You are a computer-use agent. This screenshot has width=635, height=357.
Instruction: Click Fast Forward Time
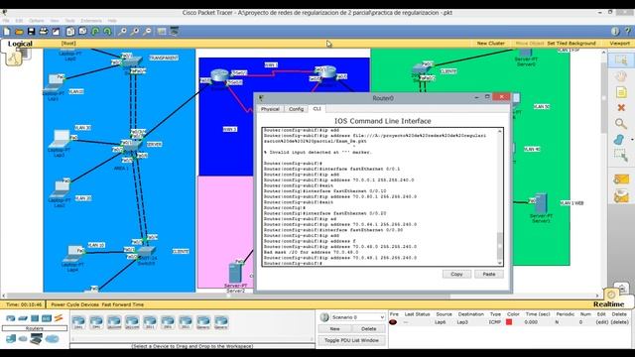[123, 304]
